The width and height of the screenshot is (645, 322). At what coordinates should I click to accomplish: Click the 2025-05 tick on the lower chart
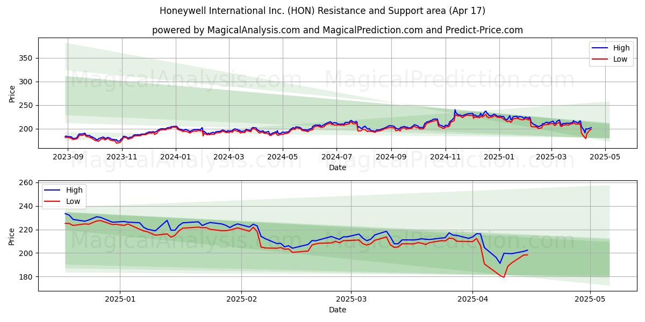pos(591,298)
